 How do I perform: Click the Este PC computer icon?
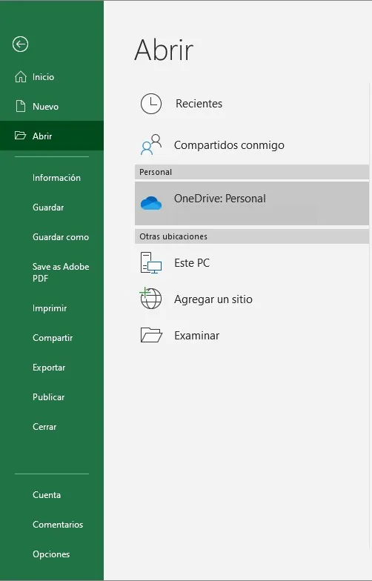151,262
